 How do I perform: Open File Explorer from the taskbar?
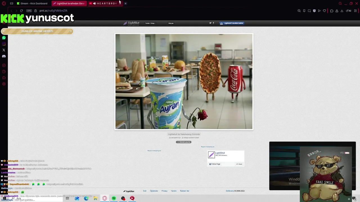[95, 198]
